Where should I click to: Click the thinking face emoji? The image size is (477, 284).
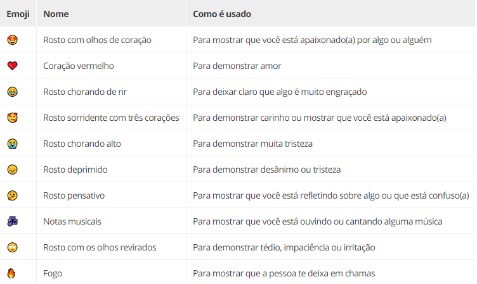(x=13, y=195)
